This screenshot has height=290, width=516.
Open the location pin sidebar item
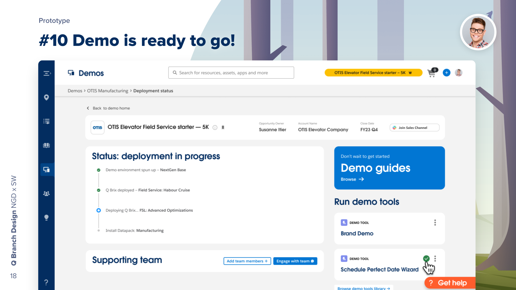[46, 97]
